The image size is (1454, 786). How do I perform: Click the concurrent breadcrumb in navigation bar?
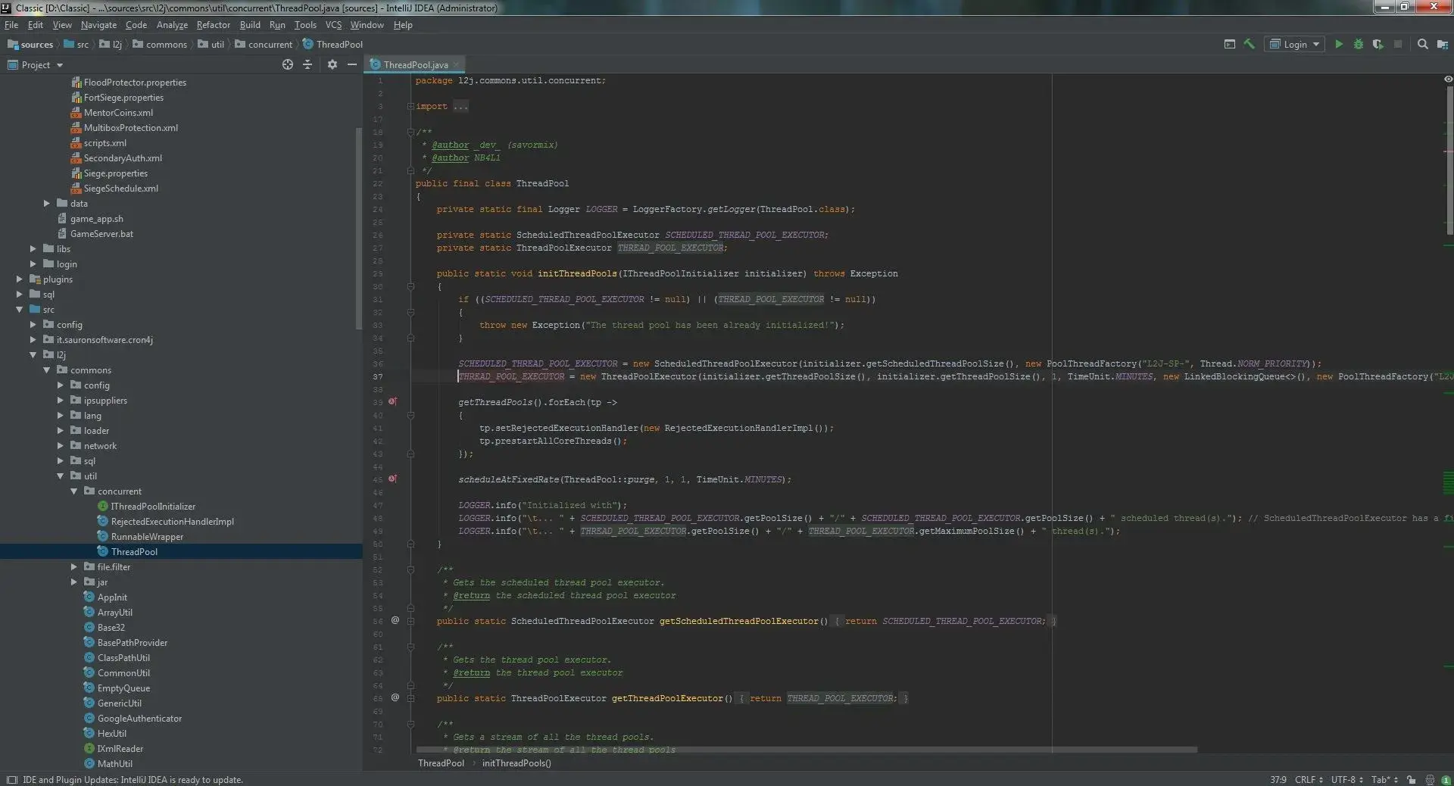(x=264, y=44)
